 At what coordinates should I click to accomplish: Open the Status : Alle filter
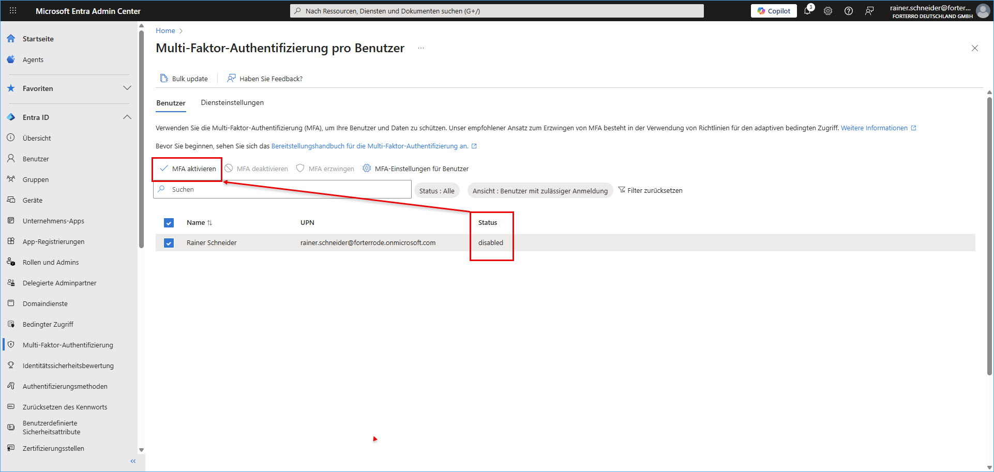pyautogui.click(x=437, y=191)
